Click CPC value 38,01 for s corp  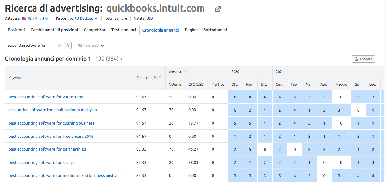coord(193,162)
